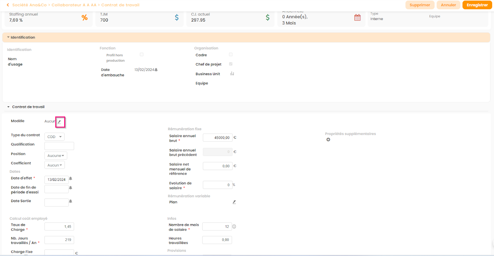
Task: Click the edit pencil next to Modèle
Action: pos(60,122)
